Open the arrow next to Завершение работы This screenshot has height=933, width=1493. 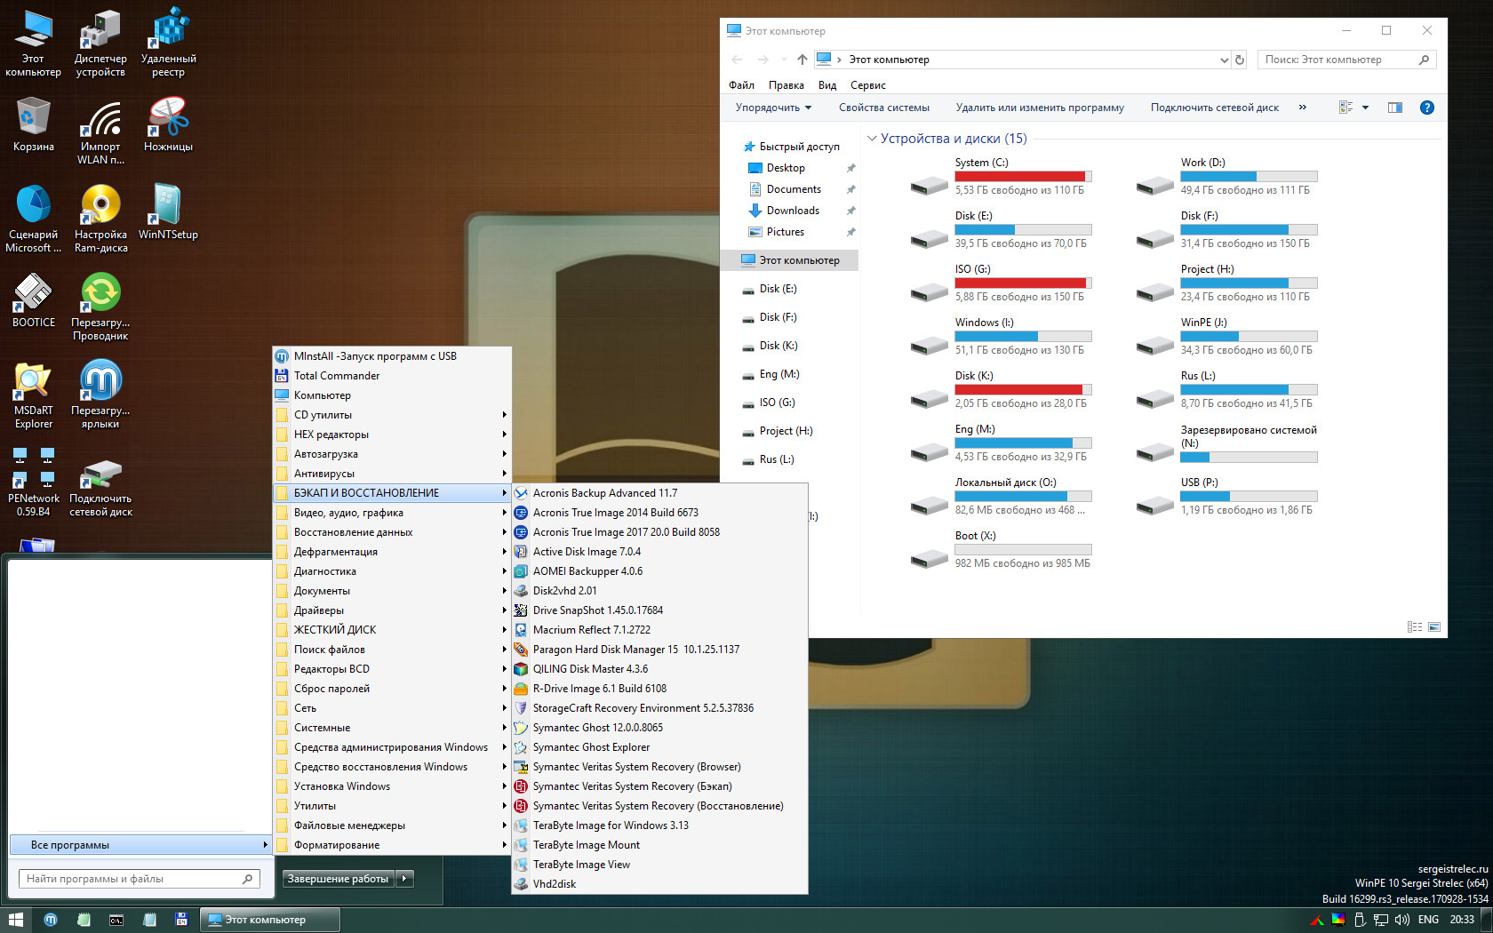(405, 879)
